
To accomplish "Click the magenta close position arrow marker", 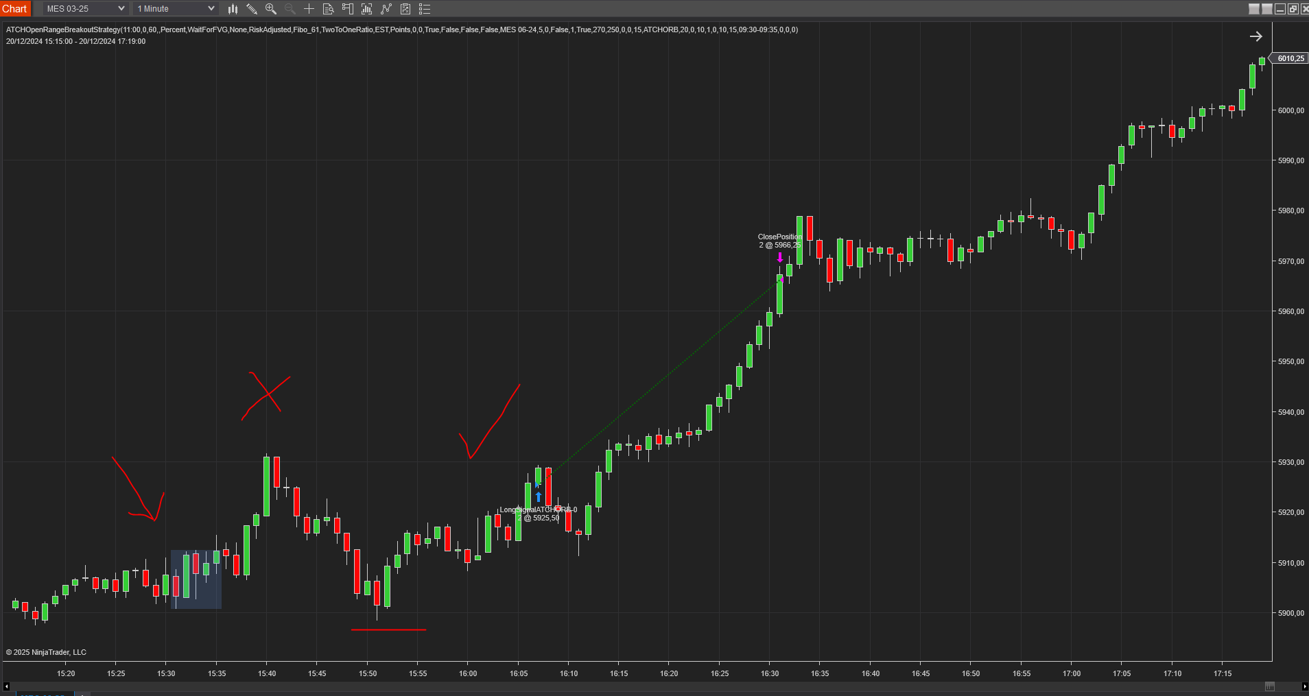I will pyautogui.click(x=779, y=257).
